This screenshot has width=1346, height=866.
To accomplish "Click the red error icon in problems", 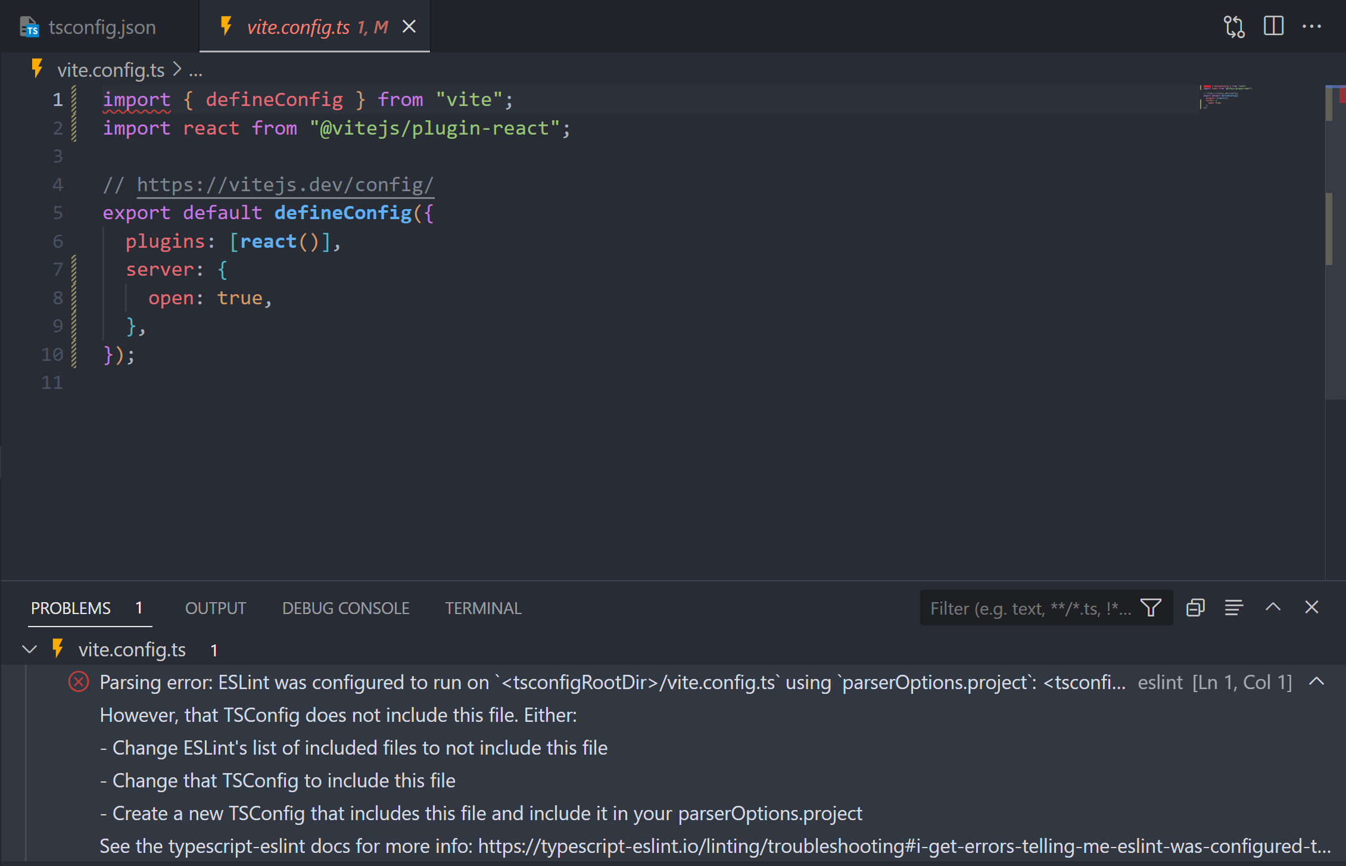I will pyautogui.click(x=79, y=682).
